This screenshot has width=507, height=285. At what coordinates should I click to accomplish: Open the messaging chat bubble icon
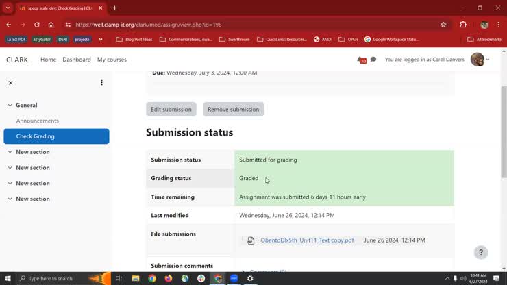tap(373, 60)
